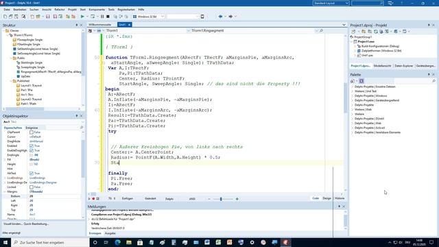This screenshot has height=247, width=439.
Task: Click the zoom plus icon below editor
Action: [237, 199]
